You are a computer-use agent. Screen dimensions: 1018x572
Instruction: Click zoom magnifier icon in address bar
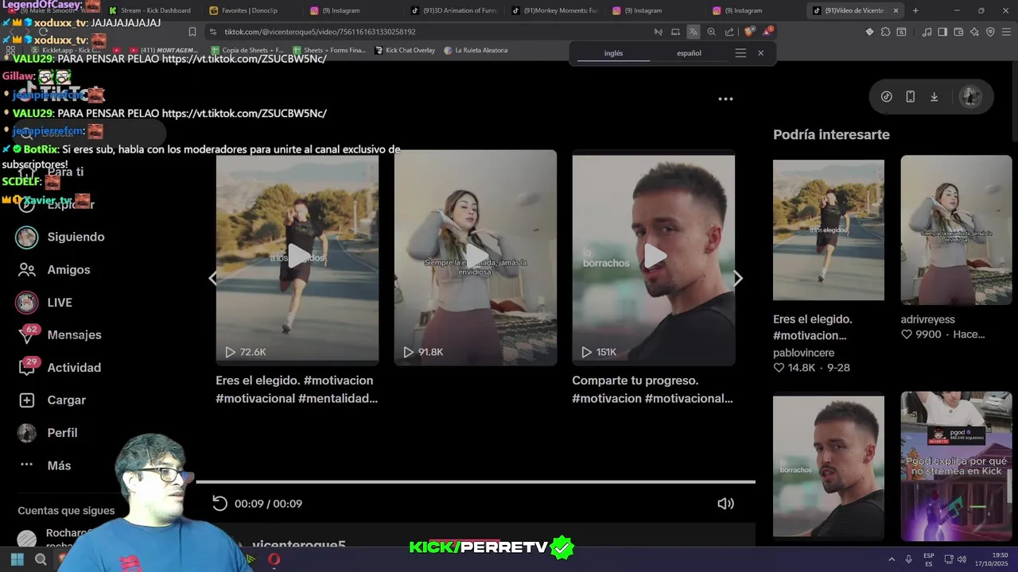click(711, 32)
